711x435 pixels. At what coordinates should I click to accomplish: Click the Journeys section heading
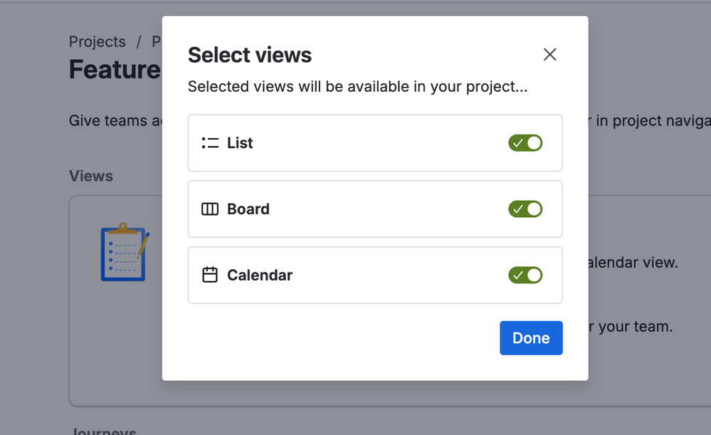click(x=103, y=430)
